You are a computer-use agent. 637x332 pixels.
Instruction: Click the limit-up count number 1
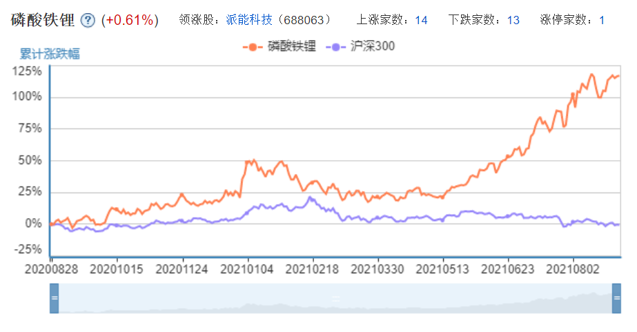602,20
